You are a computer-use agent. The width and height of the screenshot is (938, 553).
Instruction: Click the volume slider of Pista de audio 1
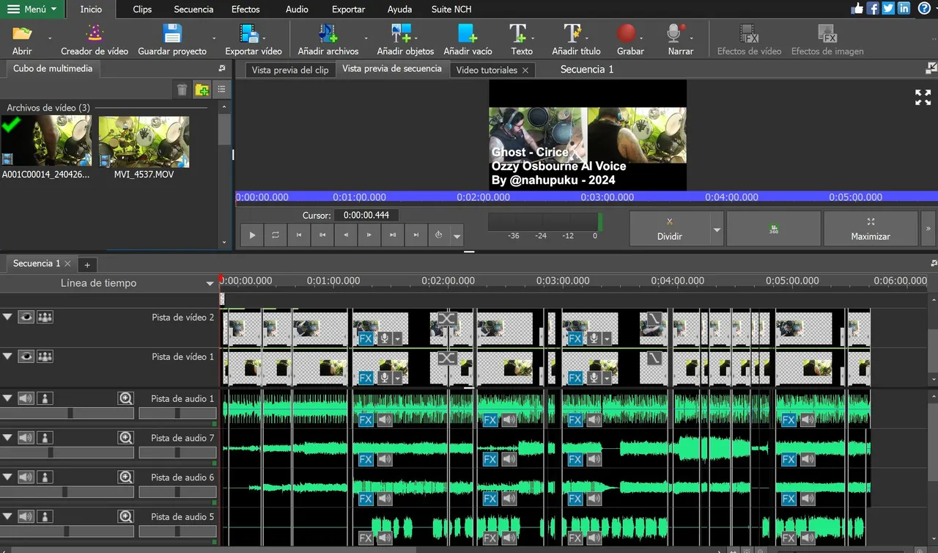(67, 414)
